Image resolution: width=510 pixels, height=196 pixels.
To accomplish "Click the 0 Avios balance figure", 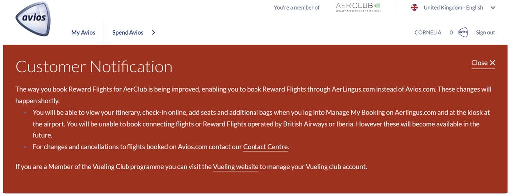I will click(451, 32).
